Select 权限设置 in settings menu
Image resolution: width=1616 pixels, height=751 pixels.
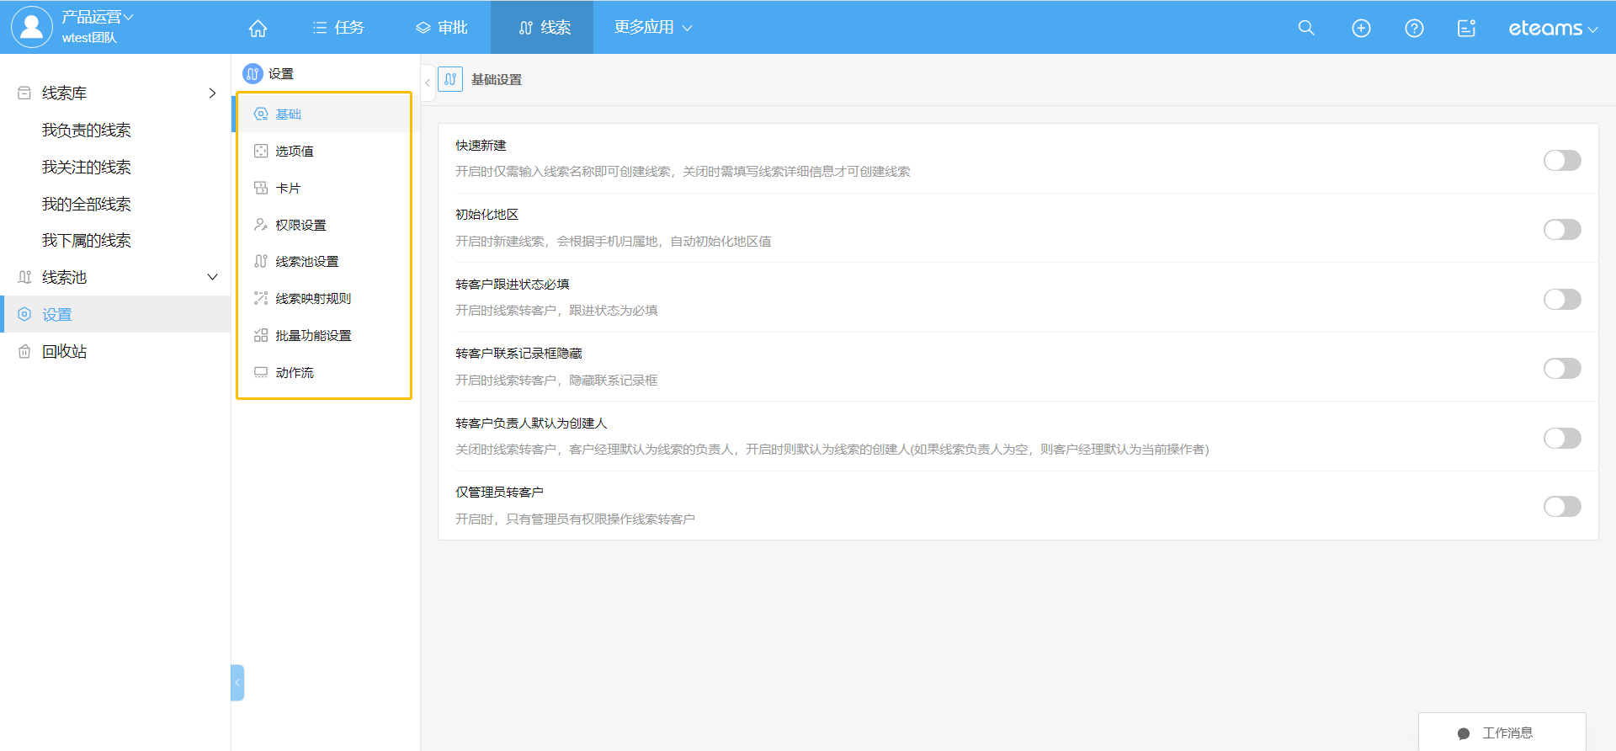click(x=300, y=225)
